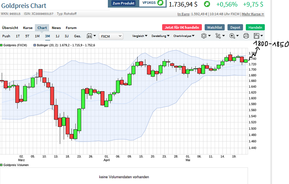
Task: Follow the Mehr Kurse link
Action: pyautogui.click(x=253, y=14)
